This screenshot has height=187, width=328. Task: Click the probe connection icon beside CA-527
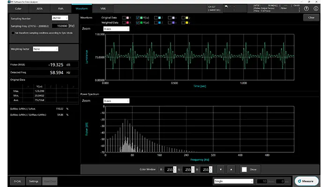[x=227, y=7]
